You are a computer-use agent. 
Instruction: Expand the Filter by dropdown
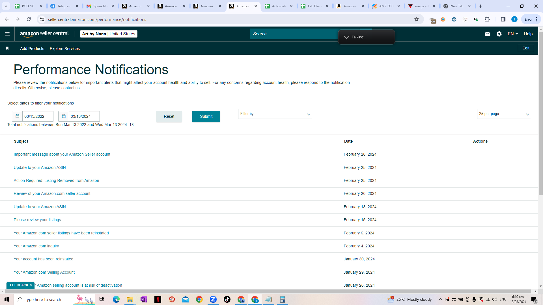point(275,114)
